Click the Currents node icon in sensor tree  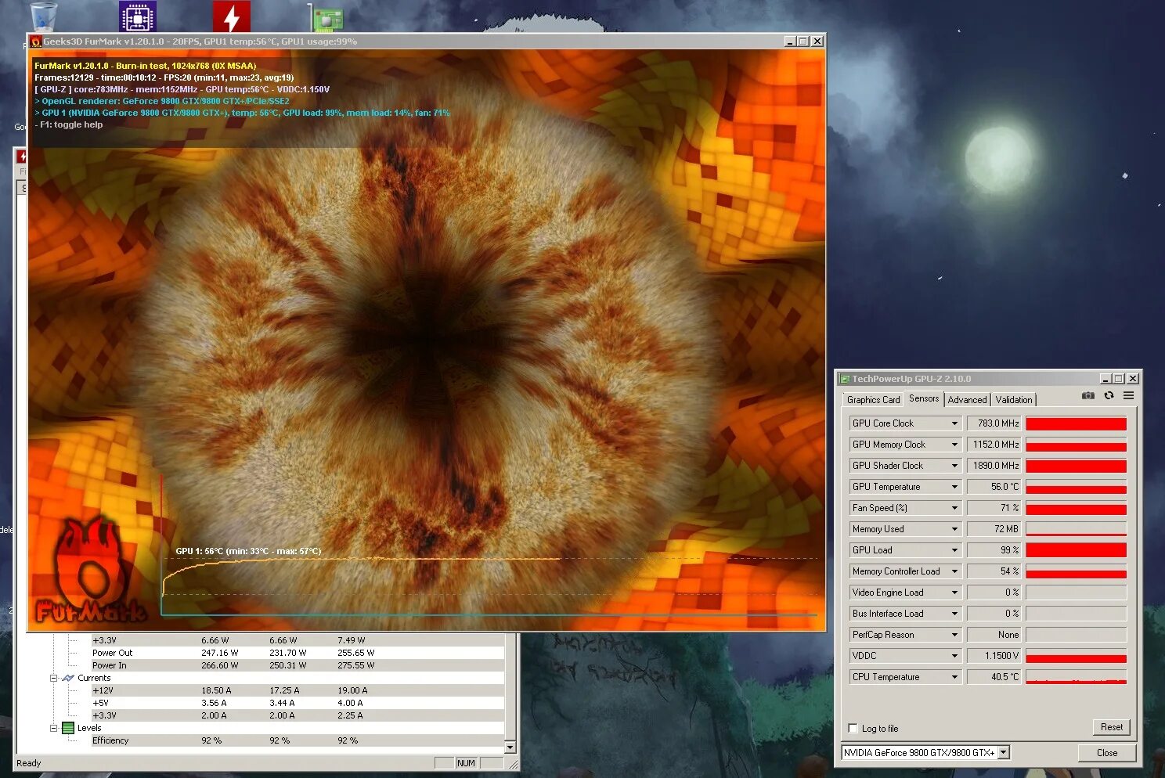(x=68, y=678)
